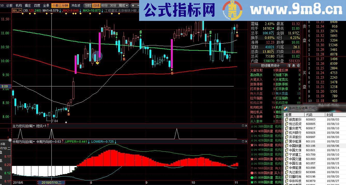The image size is (346, 185).
Task: Toggle maximize on the 中期方向 indicator panel
Action: [243, 141]
